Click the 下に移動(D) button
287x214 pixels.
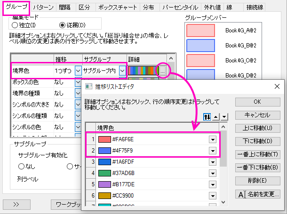[257, 141]
